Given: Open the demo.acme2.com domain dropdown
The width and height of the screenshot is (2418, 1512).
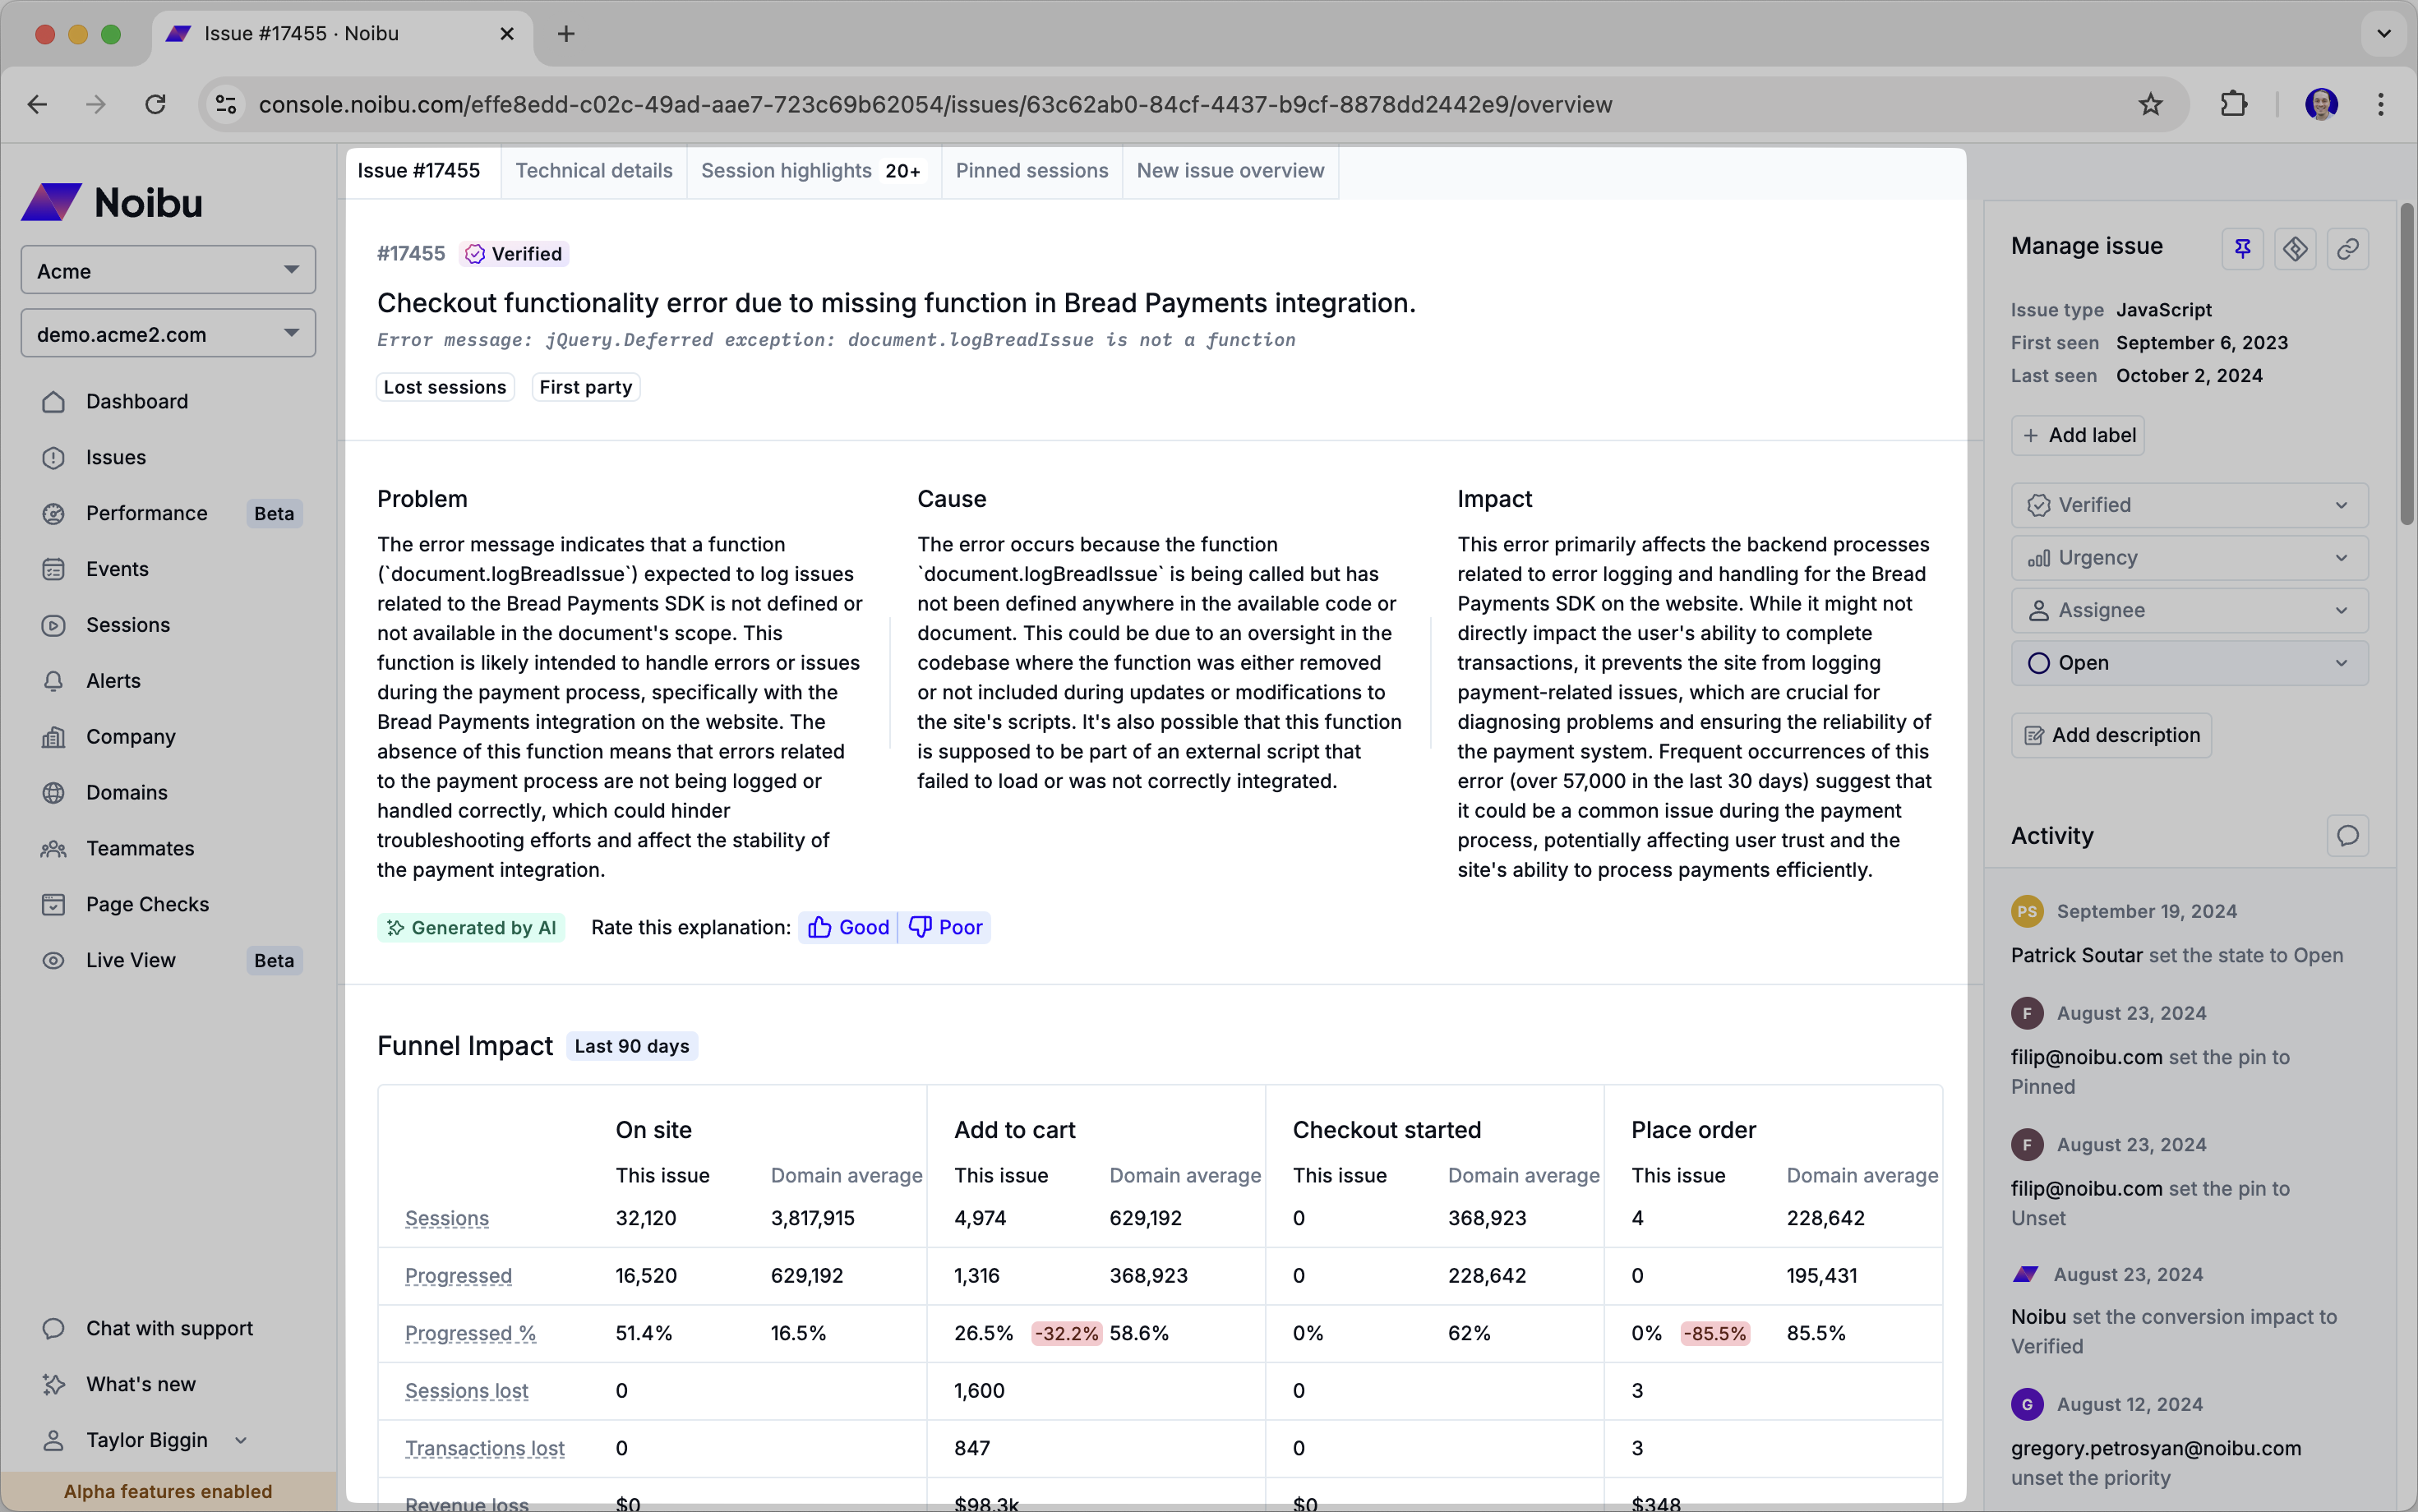Looking at the screenshot, I should click(x=168, y=333).
